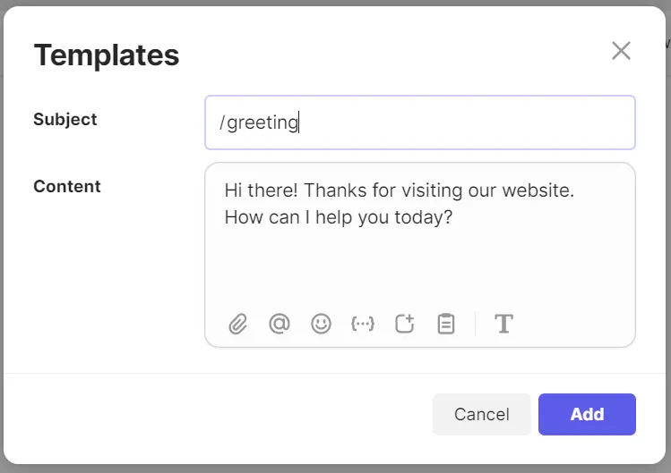Open the emoji picker
Viewport: 671px width, 473px height.
coord(321,324)
